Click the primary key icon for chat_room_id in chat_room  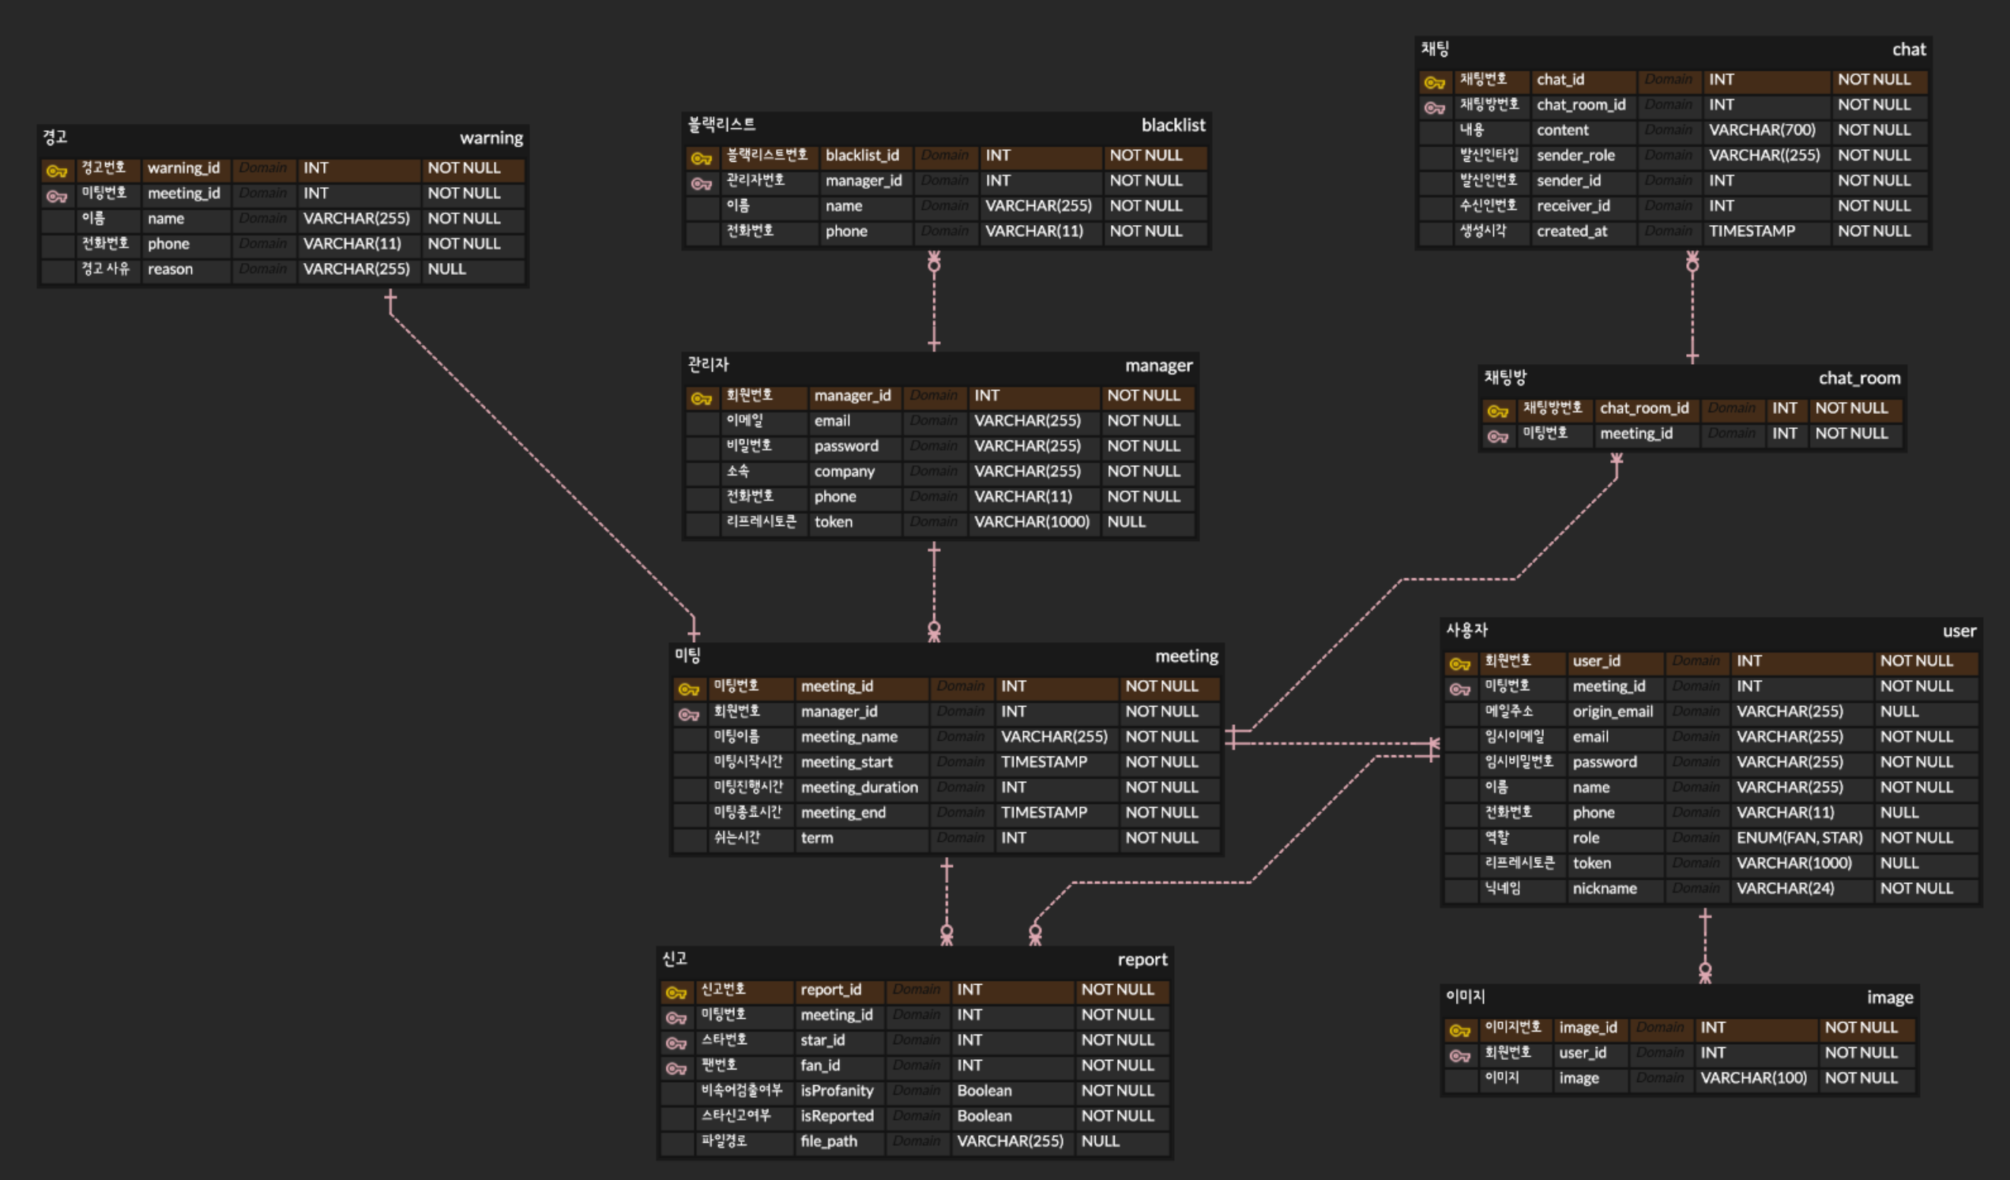coord(1497,411)
